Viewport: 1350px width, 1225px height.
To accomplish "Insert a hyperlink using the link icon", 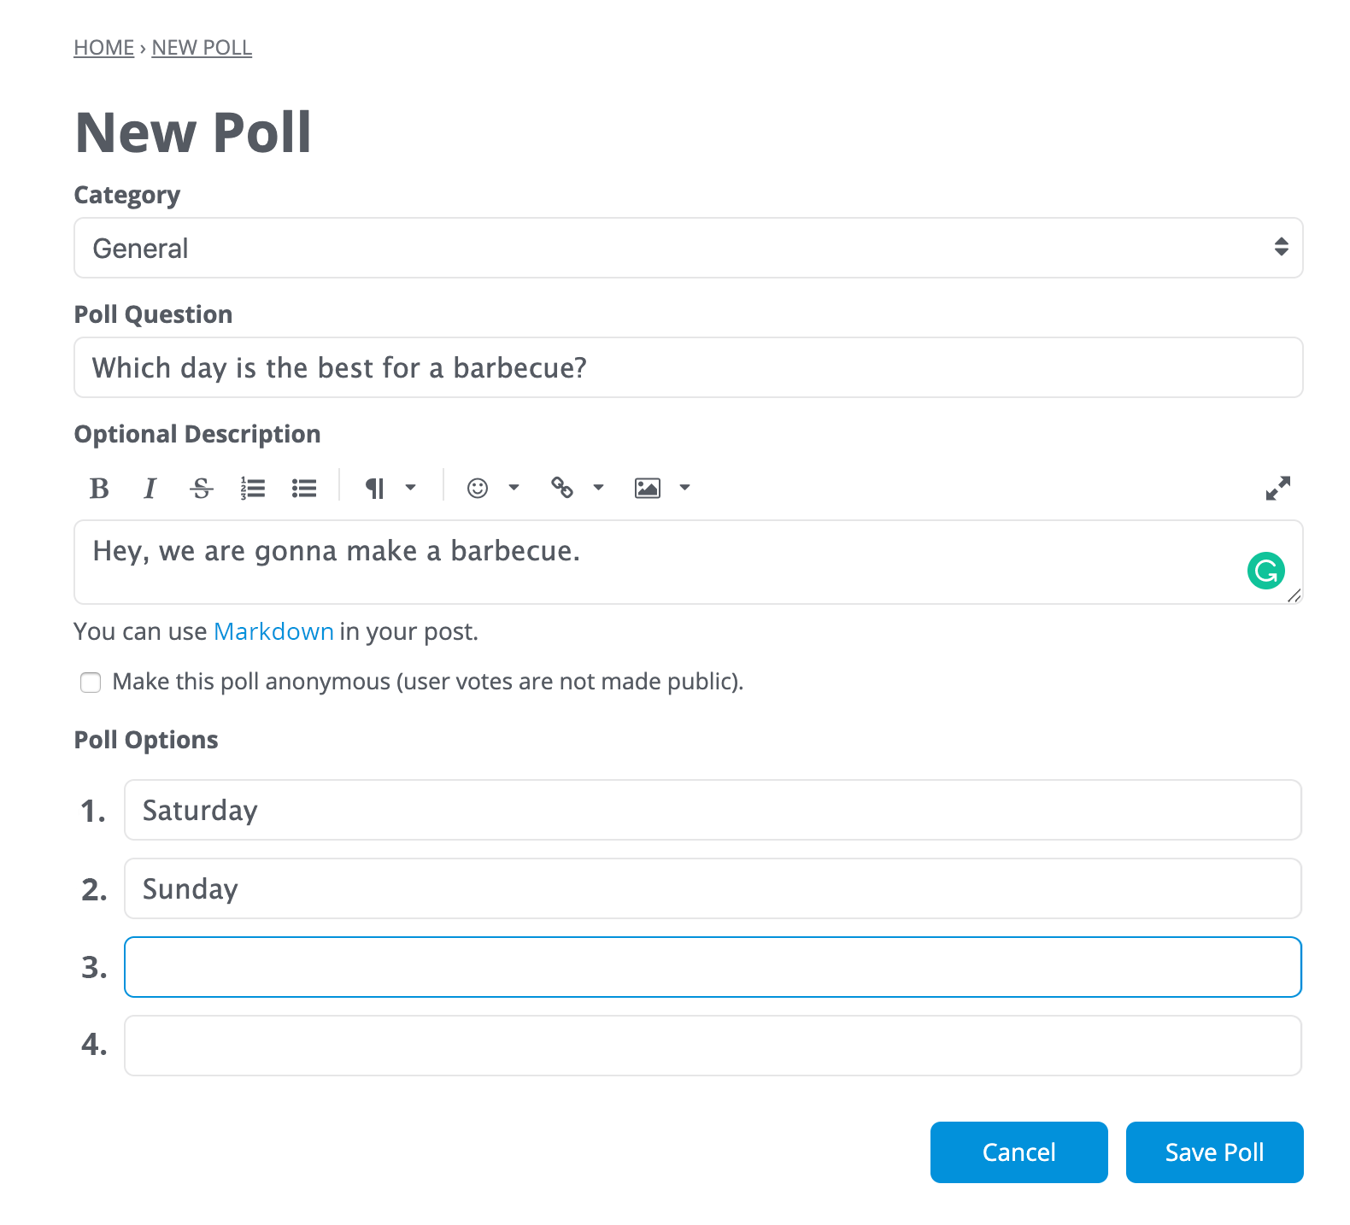I will 563,488.
